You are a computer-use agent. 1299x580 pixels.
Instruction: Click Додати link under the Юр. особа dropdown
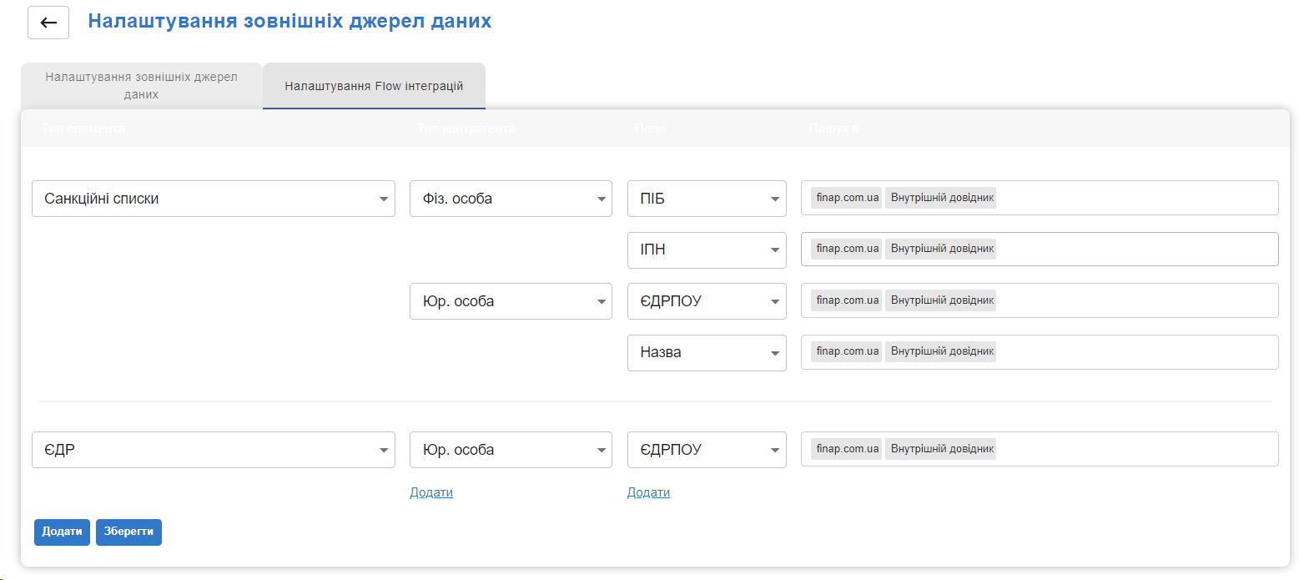[x=431, y=492]
